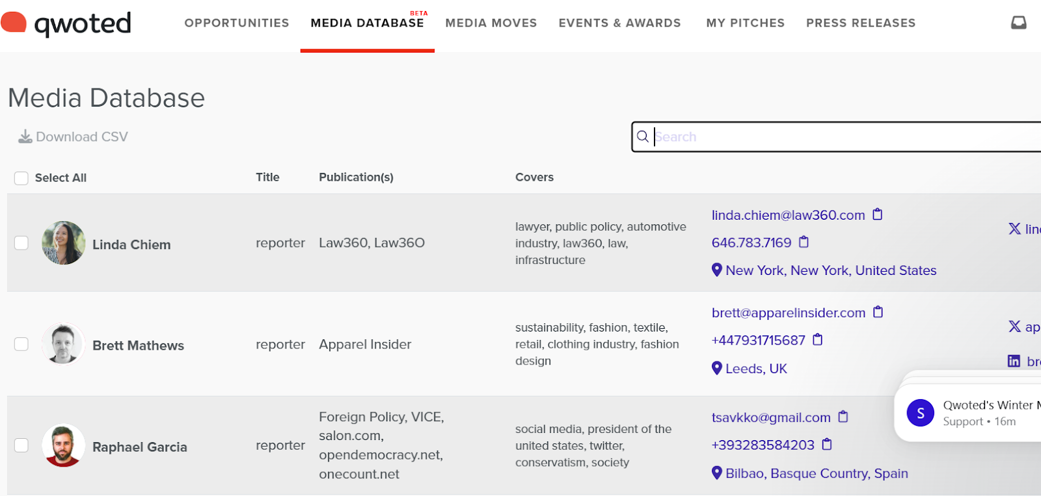
Task: Copy tsavkko@gmail.com with clipboard icon
Action: [x=843, y=417]
